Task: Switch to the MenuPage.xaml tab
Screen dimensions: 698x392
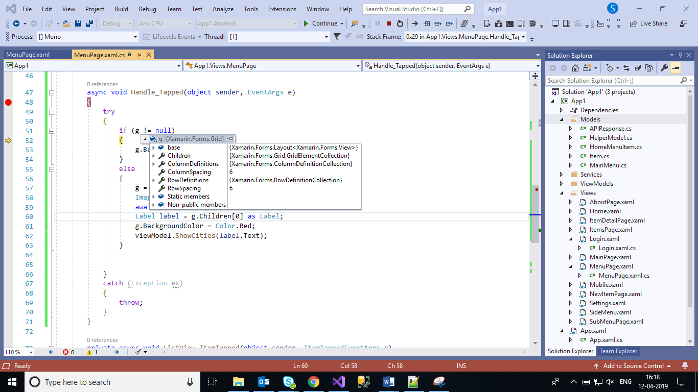Action: pos(28,55)
